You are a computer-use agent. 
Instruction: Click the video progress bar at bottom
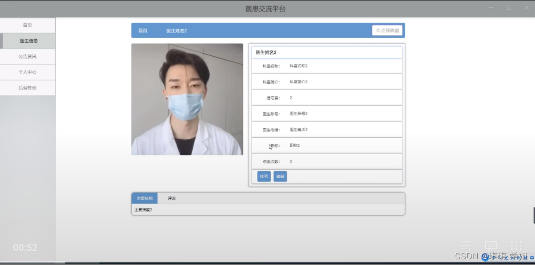point(267,263)
